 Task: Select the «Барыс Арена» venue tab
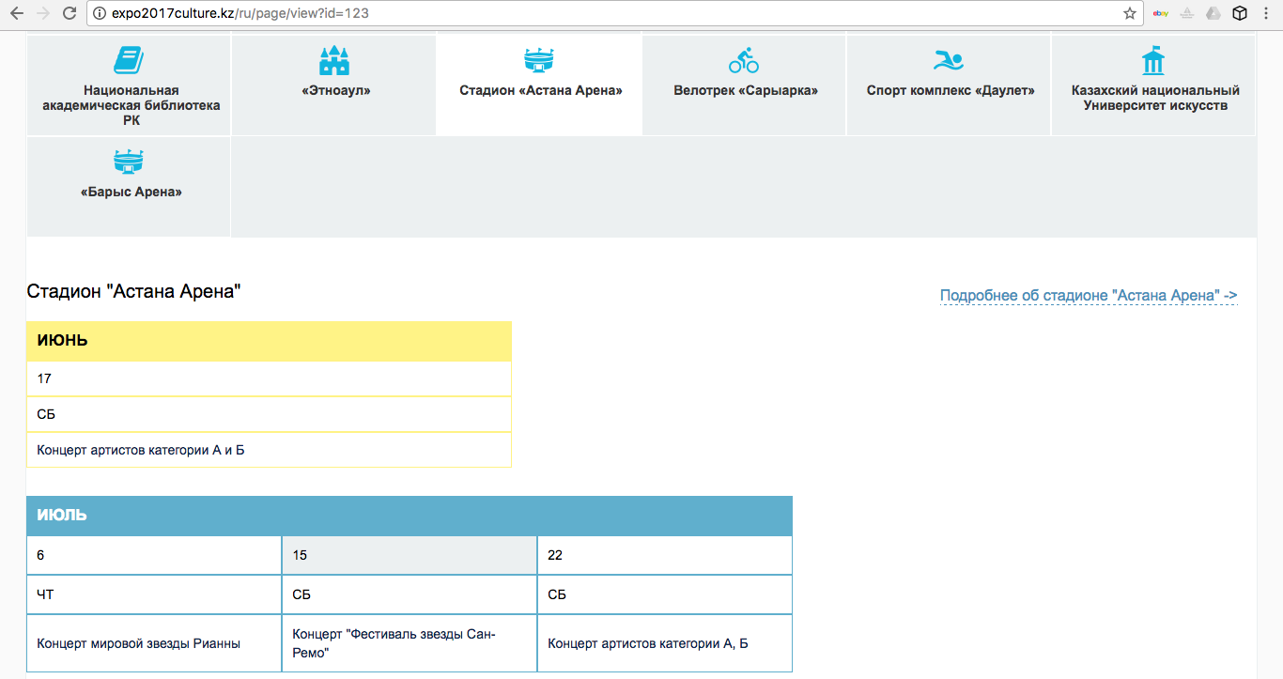pos(131,192)
